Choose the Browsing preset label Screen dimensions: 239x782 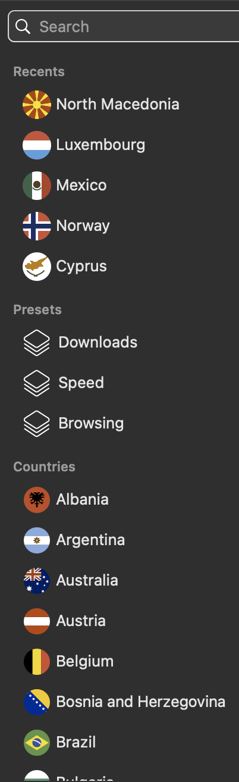(91, 424)
